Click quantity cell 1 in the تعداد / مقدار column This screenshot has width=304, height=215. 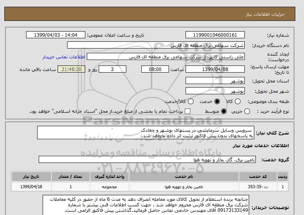coord(71,187)
